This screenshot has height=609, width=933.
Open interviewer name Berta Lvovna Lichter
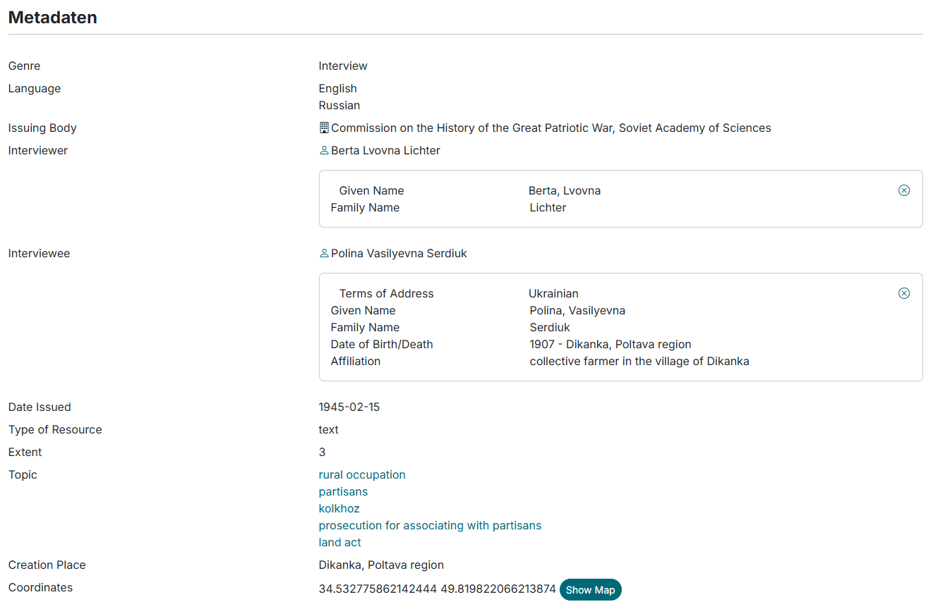point(385,150)
